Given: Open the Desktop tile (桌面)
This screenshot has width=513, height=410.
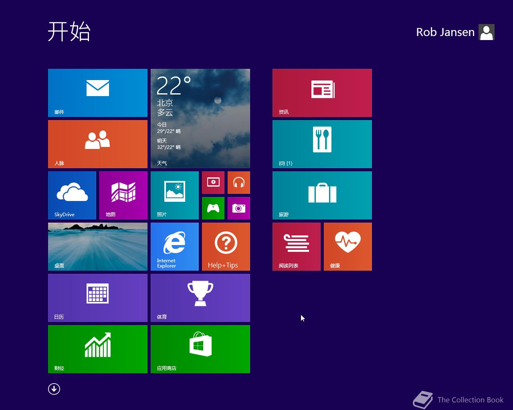Looking at the screenshot, I should click(x=98, y=247).
